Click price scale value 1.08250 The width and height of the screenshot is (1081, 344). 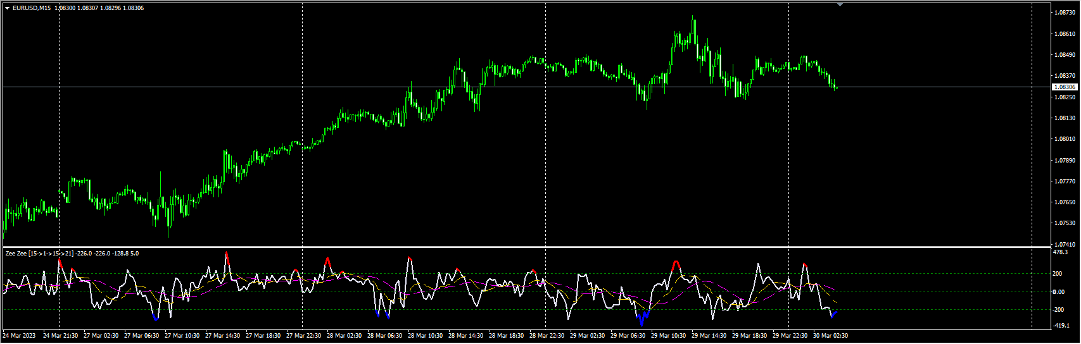click(x=1065, y=97)
